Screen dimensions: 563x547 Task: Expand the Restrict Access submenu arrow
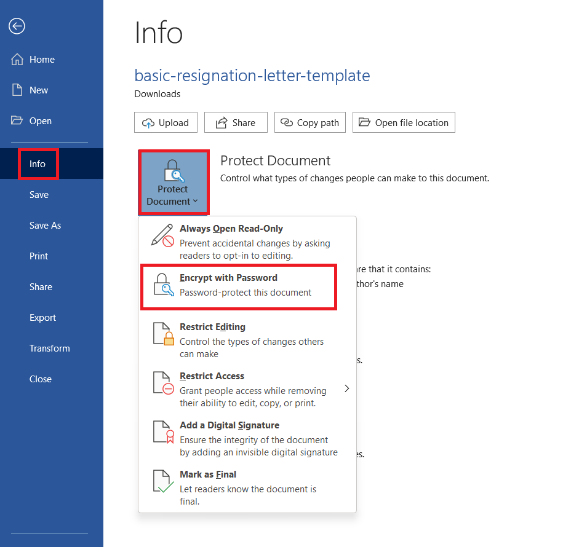[346, 388]
